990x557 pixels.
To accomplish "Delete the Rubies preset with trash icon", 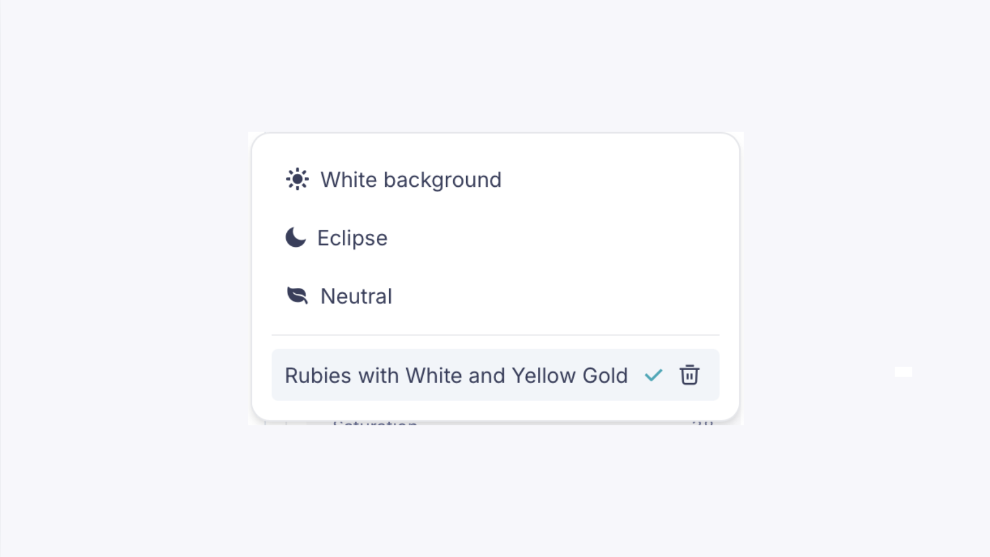I will pos(689,375).
